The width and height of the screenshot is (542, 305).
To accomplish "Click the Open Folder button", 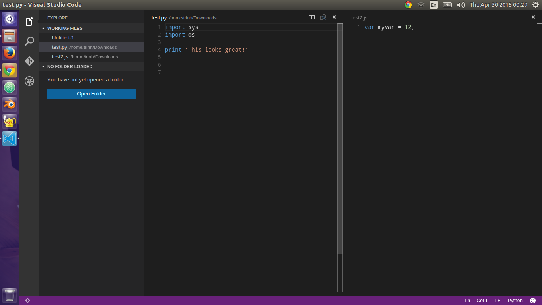I will click(x=91, y=94).
